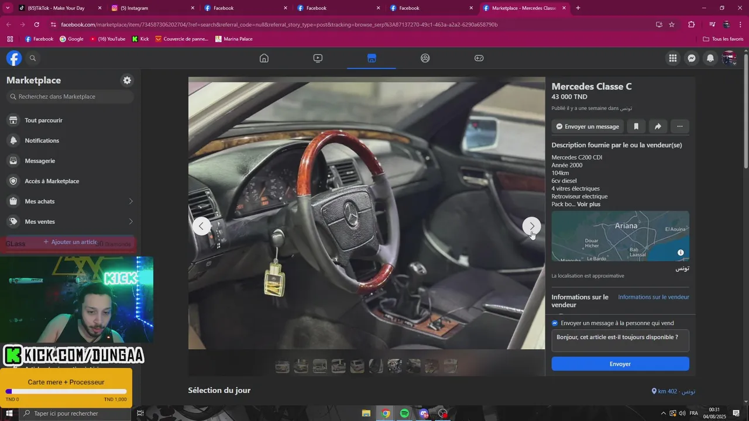The height and width of the screenshot is (421, 749).
Task: Open the media control icon in Chrome toolbar
Action: point(712,25)
